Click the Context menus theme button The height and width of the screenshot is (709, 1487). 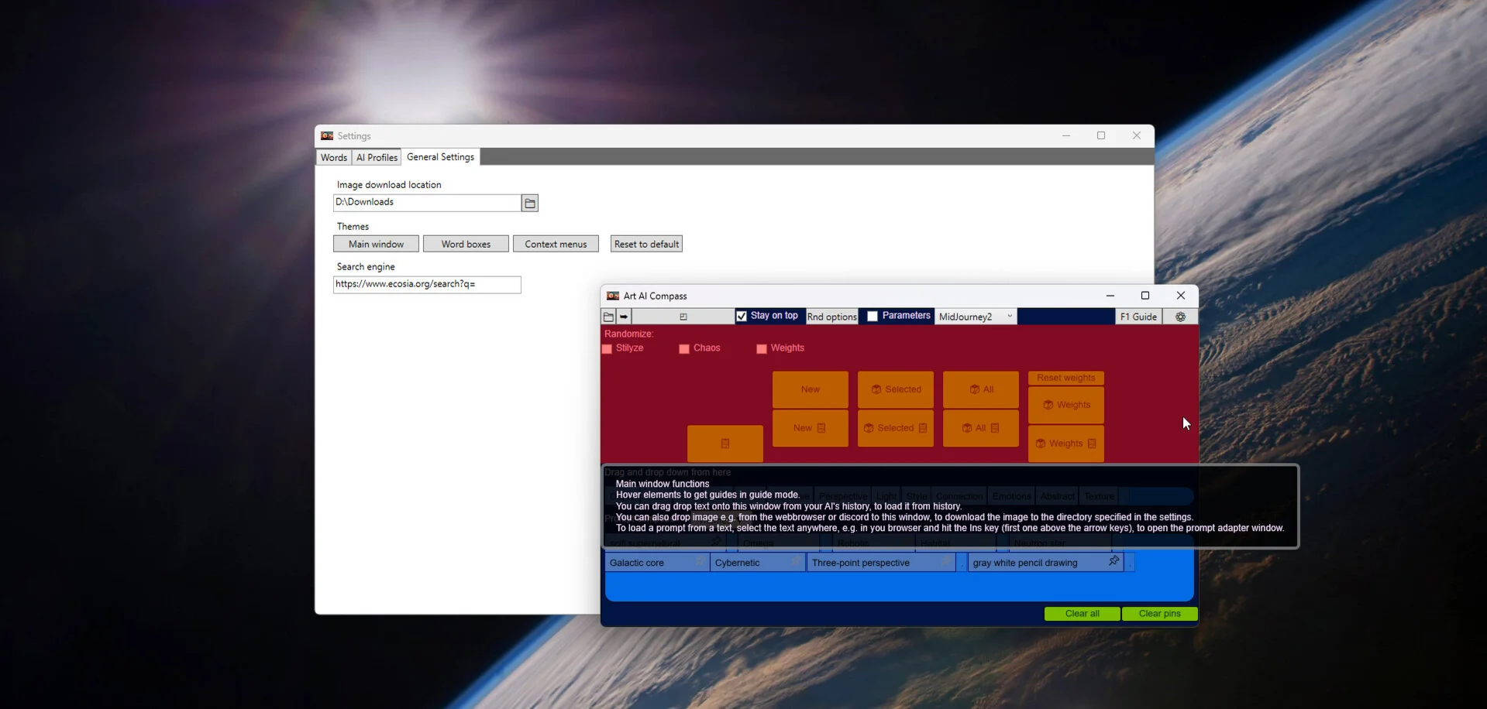[x=556, y=244]
